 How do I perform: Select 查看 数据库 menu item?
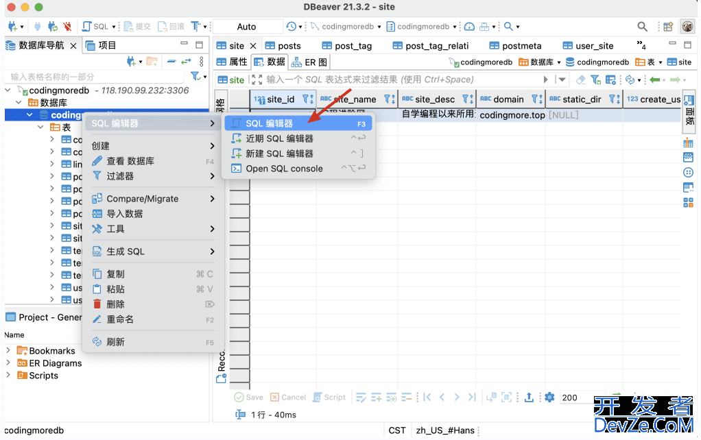(153, 161)
